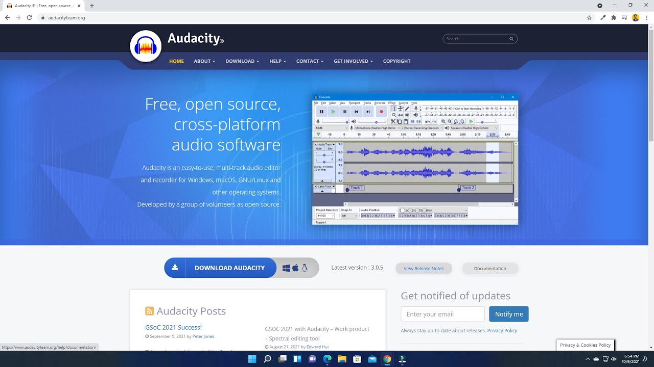The width and height of the screenshot is (654, 367).
Task: Open the Privacy & Cookies Policy button
Action: coord(585,345)
